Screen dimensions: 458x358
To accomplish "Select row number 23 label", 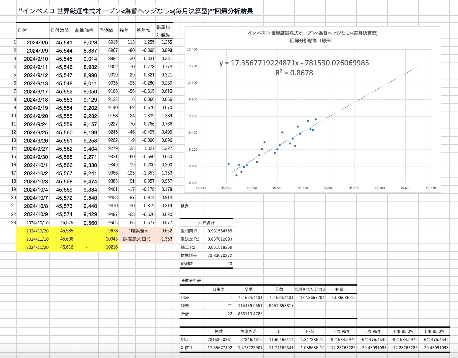I will click(x=13, y=222).
